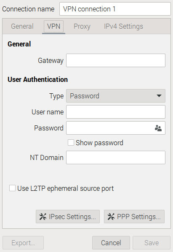Tick Use L2TP ephemeral source port
Viewport: 173px width, 252px height.
pyautogui.click(x=12, y=188)
